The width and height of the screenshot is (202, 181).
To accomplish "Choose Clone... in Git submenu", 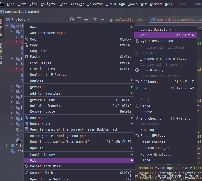I will point(165,160).
